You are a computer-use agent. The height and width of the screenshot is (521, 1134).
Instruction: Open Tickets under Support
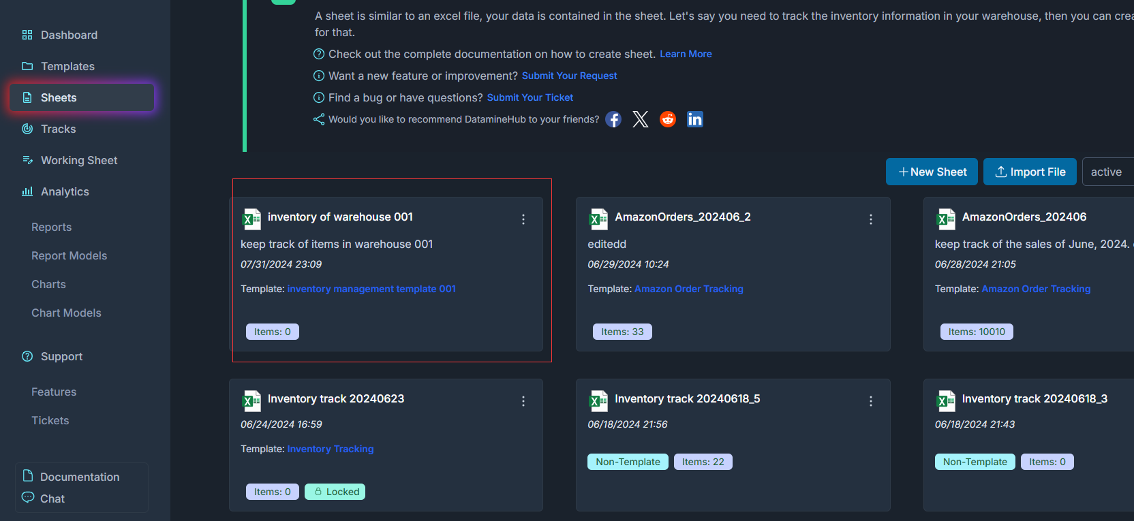(x=50, y=420)
